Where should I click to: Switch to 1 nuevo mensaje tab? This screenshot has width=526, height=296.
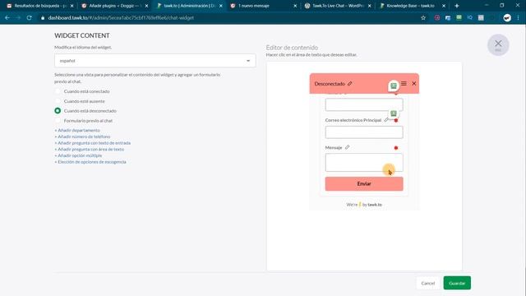coord(263,6)
